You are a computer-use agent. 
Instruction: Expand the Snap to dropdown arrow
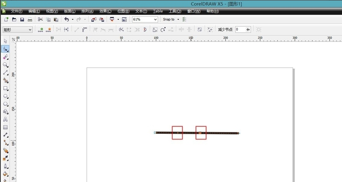click(x=178, y=19)
